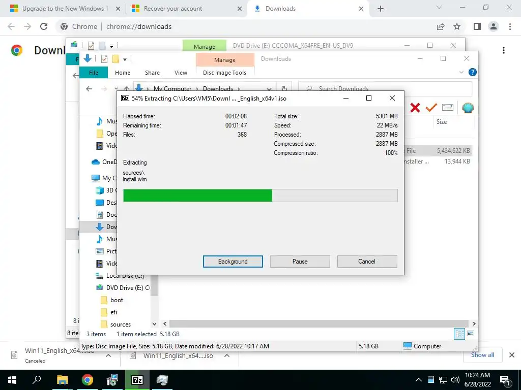Open the File tab in Downloads explorer
The image size is (521, 390).
coord(94,72)
